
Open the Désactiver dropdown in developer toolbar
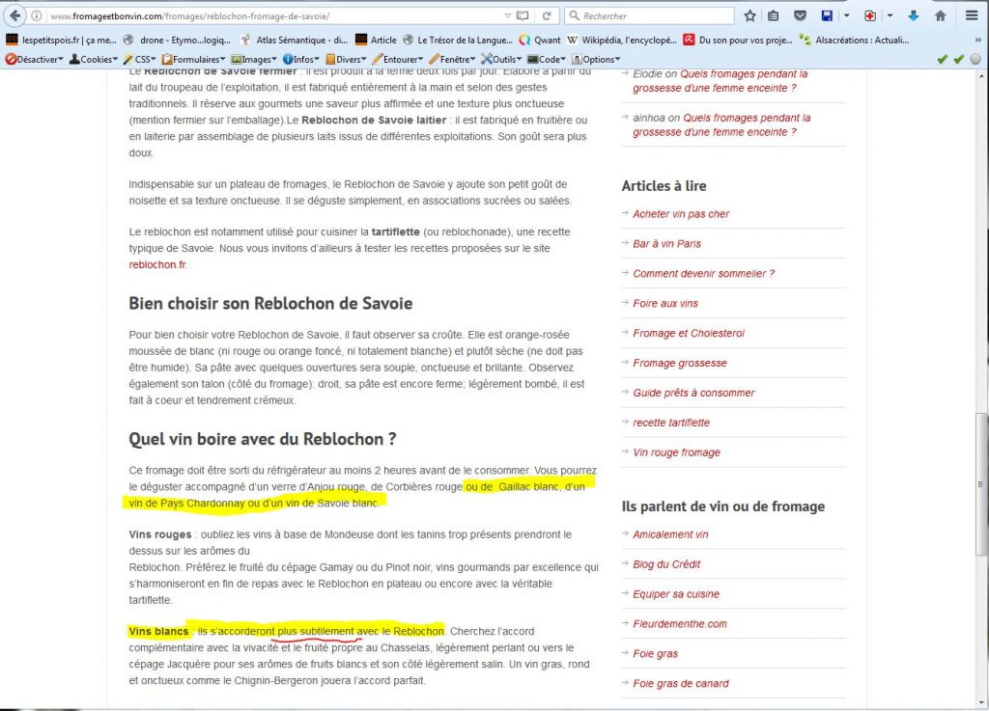[x=36, y=59]
